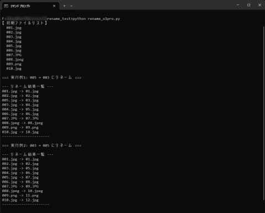Click the line 006.jpg -> 06.jpg
265x213 pixels.
tap(20, 114)
